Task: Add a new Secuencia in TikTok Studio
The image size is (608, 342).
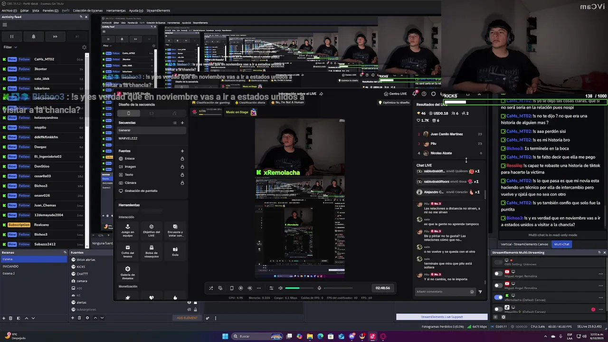Action: click(182, 123)
